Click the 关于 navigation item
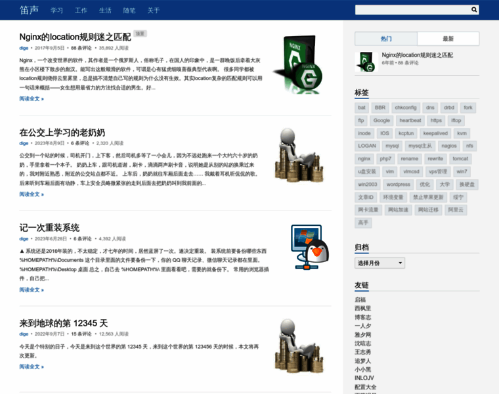This screenshot has height=394, width=499. pos(154,11)
